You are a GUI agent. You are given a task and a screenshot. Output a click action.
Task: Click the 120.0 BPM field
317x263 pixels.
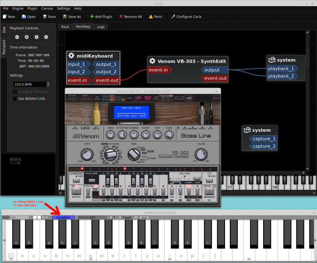[30, 84]
